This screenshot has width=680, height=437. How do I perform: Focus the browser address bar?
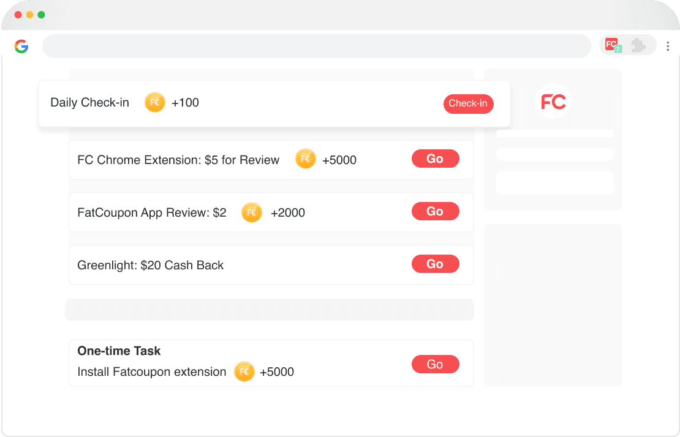pyautogui.click(x=317, y=46)
